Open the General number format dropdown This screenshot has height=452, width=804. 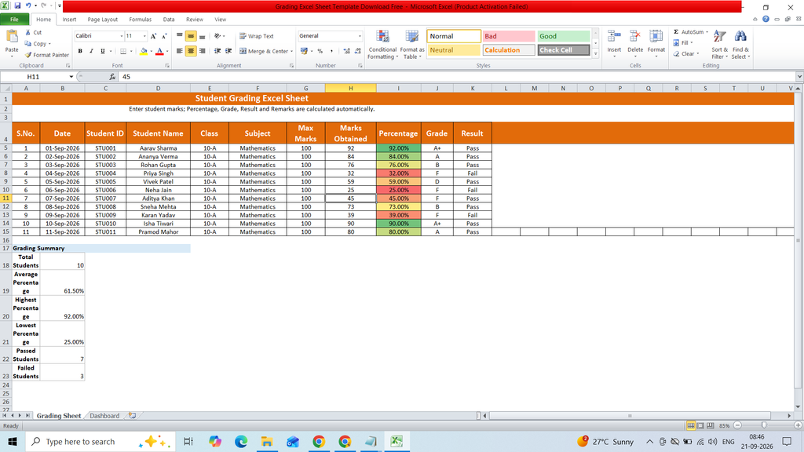(x=360, y=36)
